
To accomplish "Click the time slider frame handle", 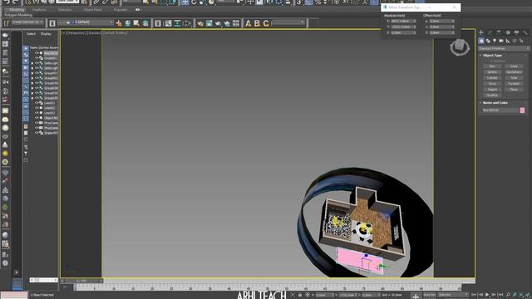I will click(81, 281).
